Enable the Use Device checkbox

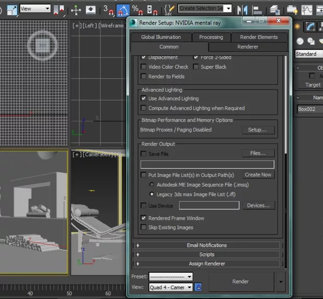coord(143,205)
